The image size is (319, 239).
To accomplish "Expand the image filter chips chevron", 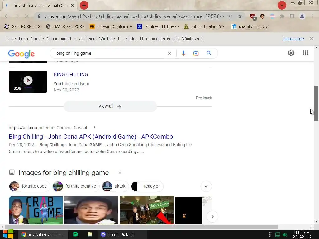I will [x=206, y=186].
